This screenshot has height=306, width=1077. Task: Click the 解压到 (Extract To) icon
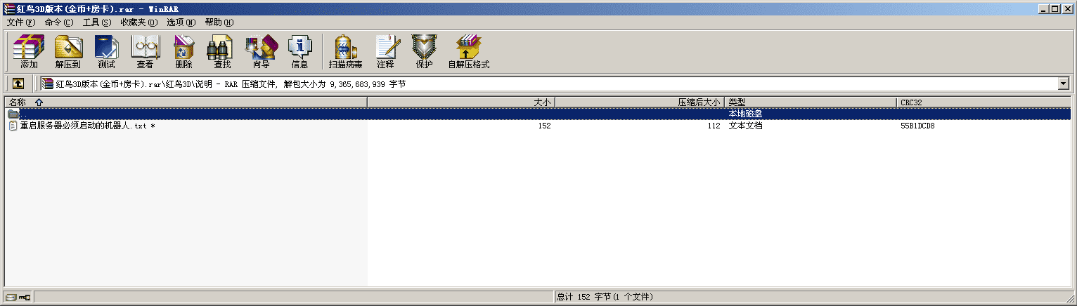click(68, 51)
